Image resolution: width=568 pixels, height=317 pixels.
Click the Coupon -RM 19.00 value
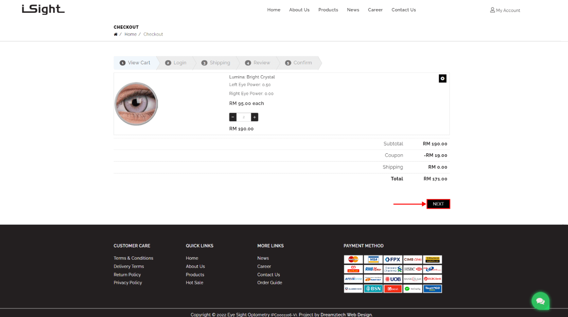[x=435, y=155]
